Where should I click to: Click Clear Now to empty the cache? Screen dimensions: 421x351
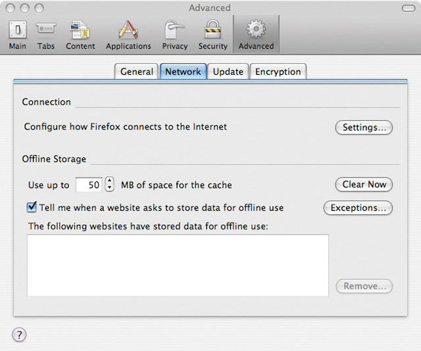pyautogui.click(x=364, y=184)
